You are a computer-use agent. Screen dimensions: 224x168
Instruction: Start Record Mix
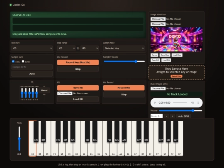(x=124, y=88)
